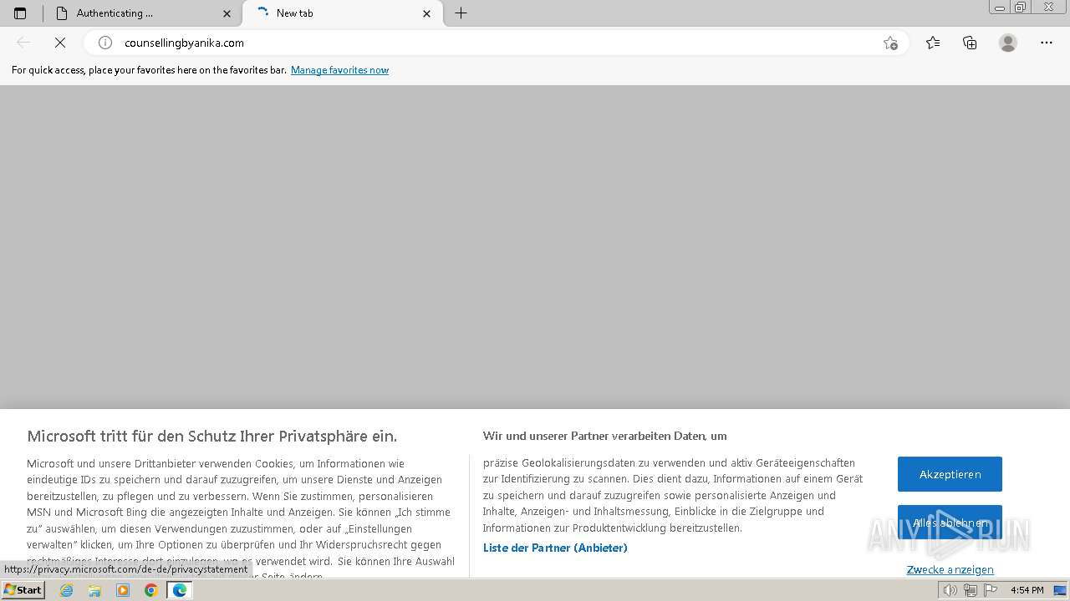Open the Windows Start menu
The height and width of the screenshot is (601, 1070).
coord(23,590)
